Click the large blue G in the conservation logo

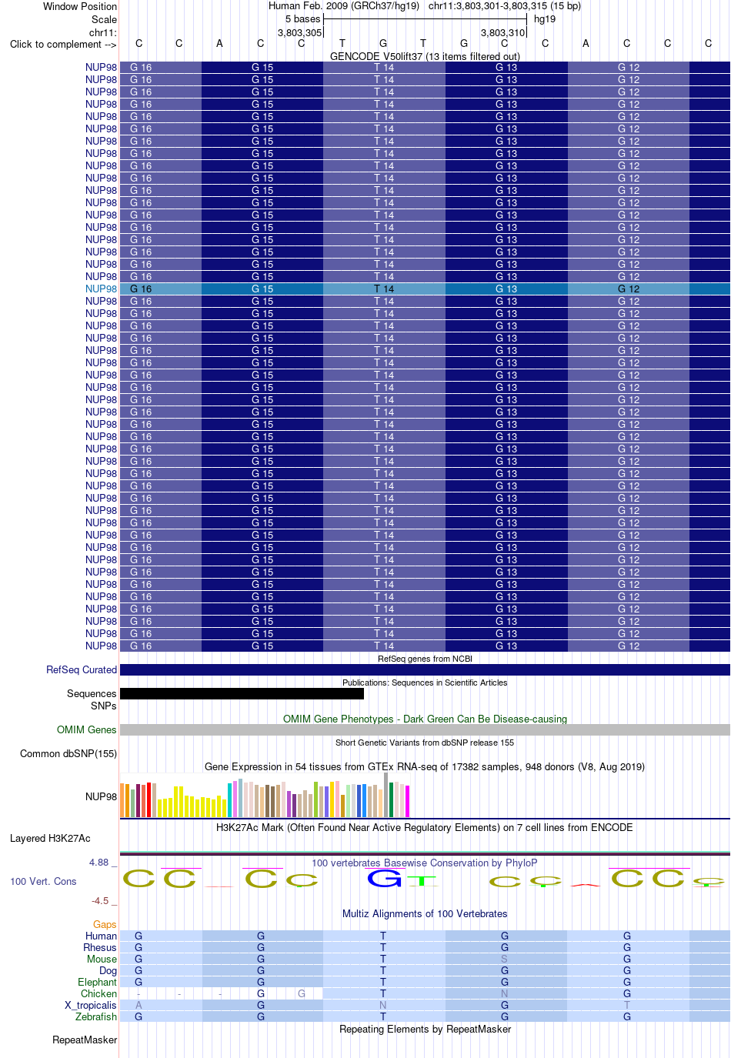(x=384, y=877)
